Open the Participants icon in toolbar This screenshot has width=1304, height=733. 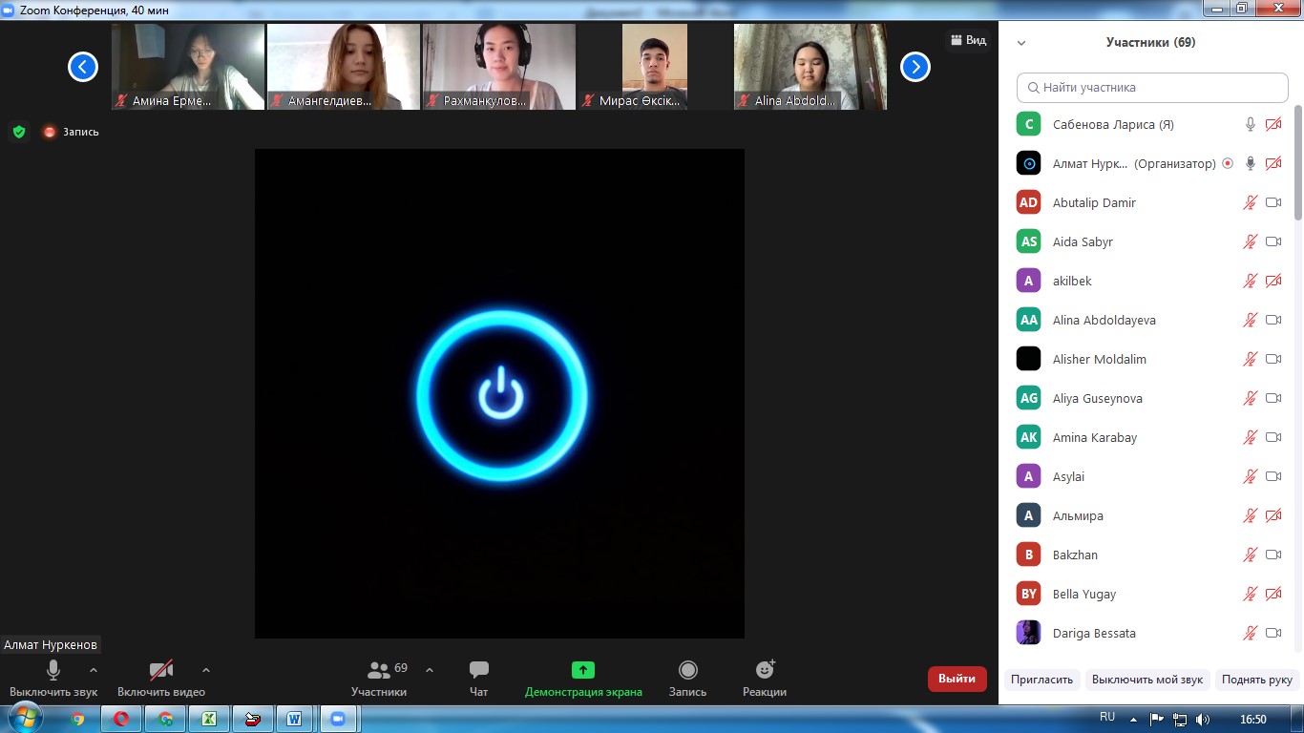(379, 671)
